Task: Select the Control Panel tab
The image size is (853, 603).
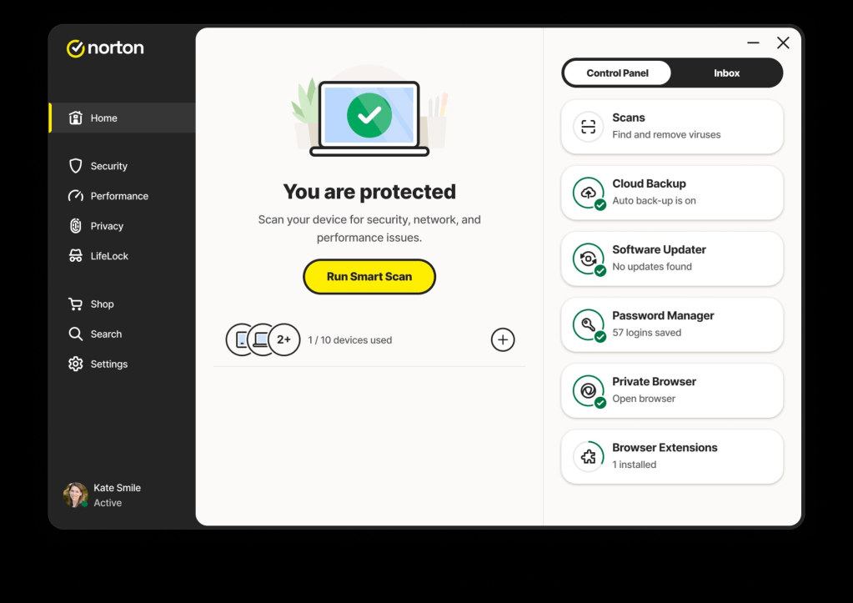Action: pyautogui.click(x=618, y=73)
